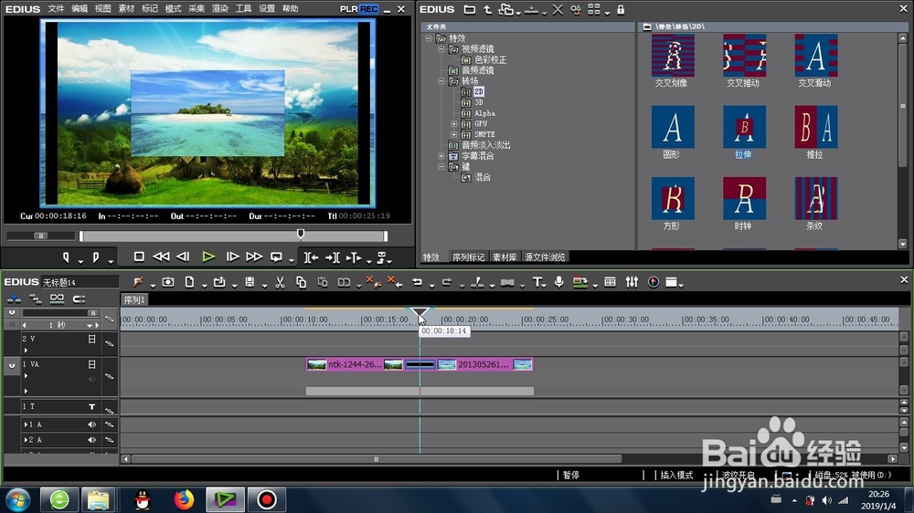Screen dimensions: 914x513
Task: Open Firefox from the taskbar
Action: point(184,499)
